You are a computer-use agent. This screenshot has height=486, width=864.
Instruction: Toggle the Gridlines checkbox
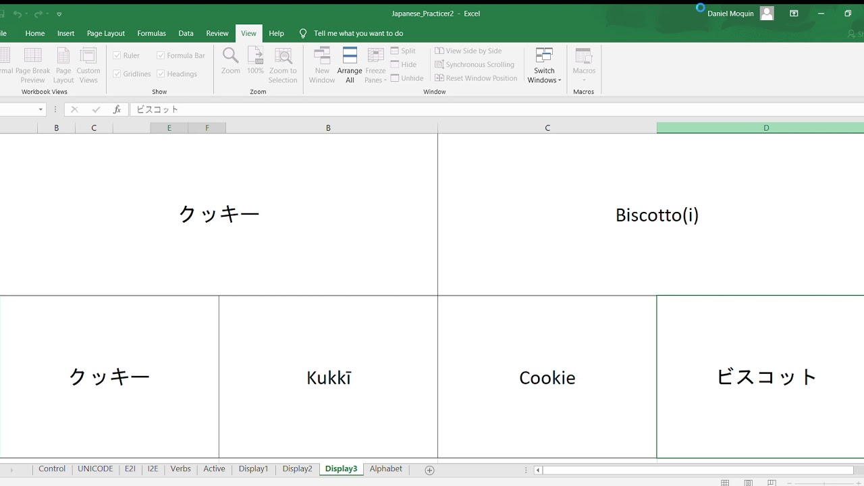(x=117, y=74)
